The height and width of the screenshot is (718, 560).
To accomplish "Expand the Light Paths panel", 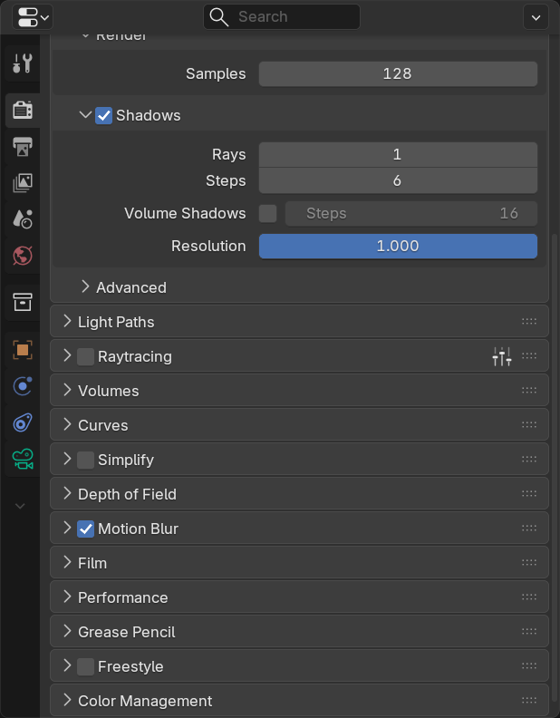I will click(x=67, y=322).
